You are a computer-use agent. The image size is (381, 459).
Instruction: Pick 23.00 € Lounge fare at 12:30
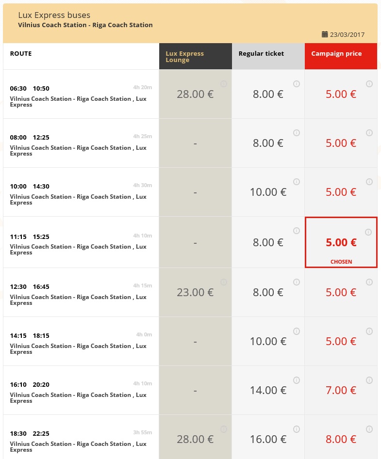coord(195,292)
